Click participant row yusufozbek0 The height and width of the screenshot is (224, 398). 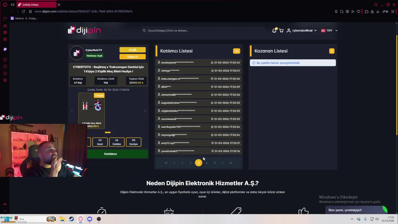click(x=199, y=151)
